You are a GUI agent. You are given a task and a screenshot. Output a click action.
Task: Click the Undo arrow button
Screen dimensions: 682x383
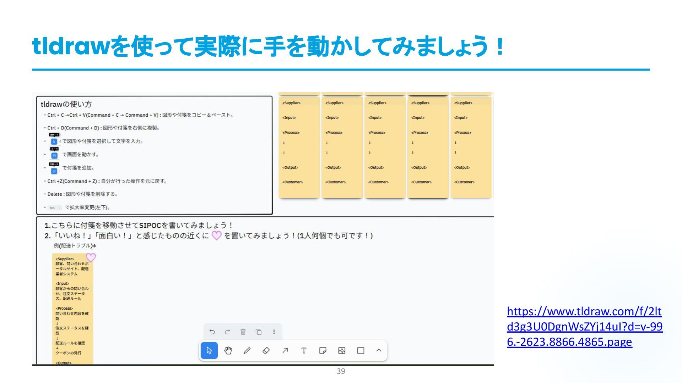click(212, 332)
